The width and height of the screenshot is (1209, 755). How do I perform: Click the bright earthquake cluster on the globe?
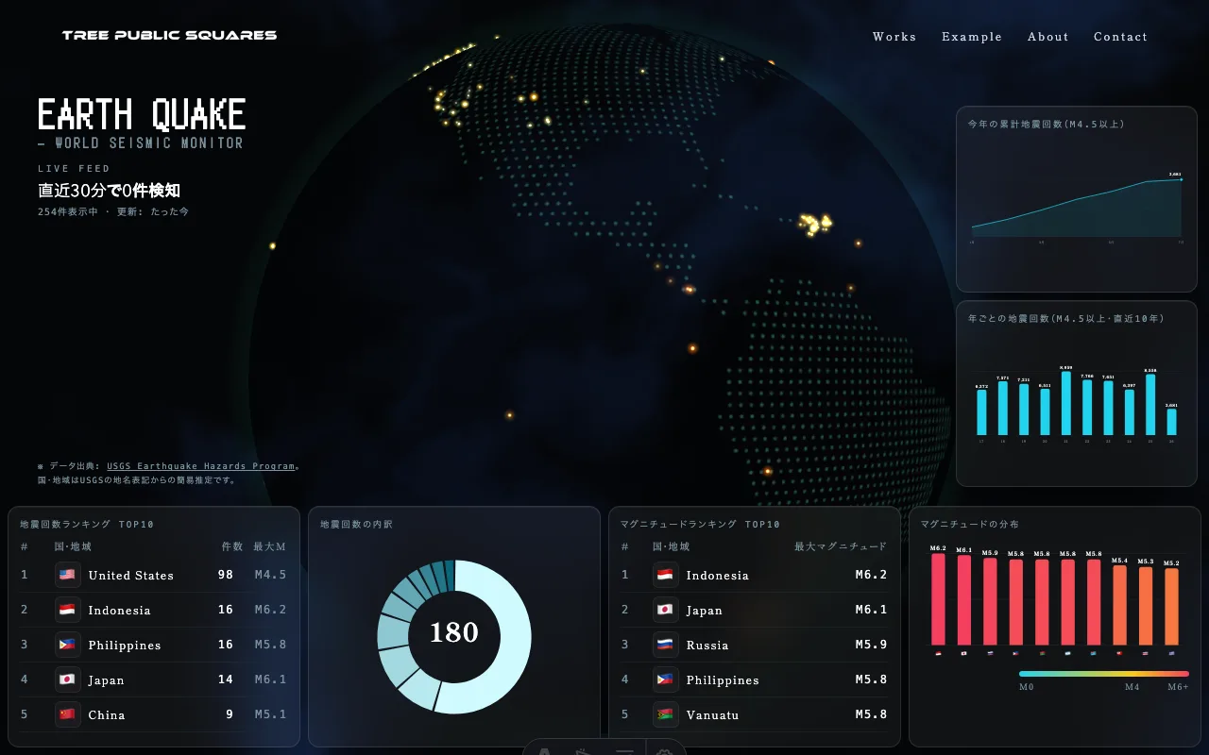click(815, 224)
